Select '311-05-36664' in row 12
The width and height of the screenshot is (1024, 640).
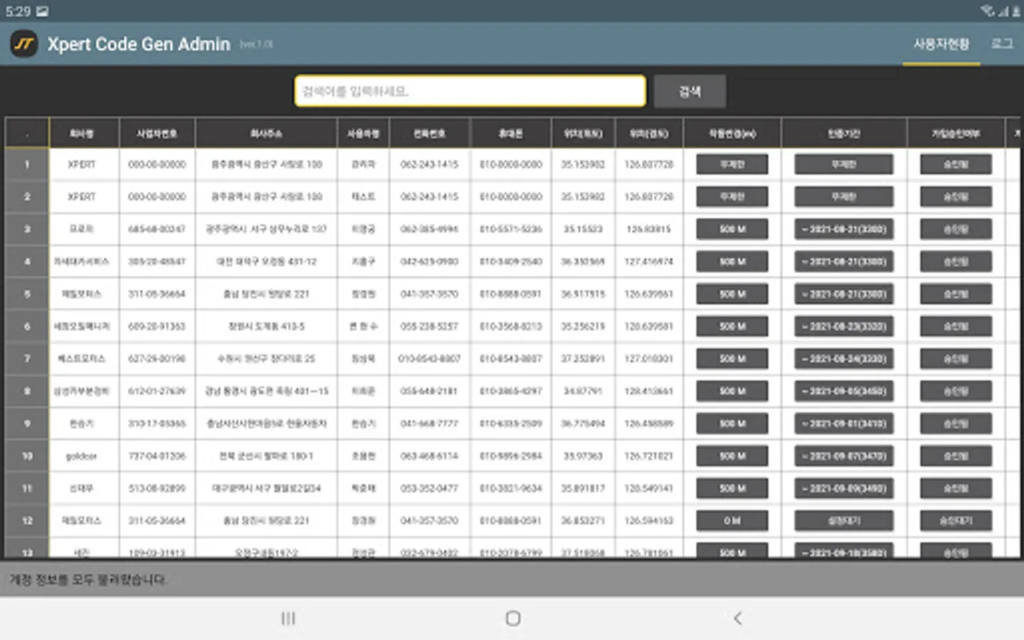[x=157, y=521]
